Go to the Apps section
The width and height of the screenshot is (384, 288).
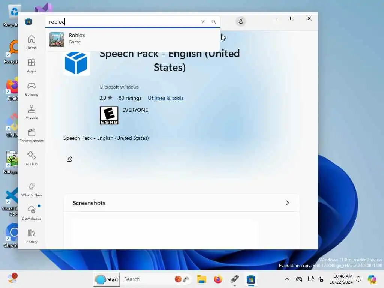click(31, 66)
